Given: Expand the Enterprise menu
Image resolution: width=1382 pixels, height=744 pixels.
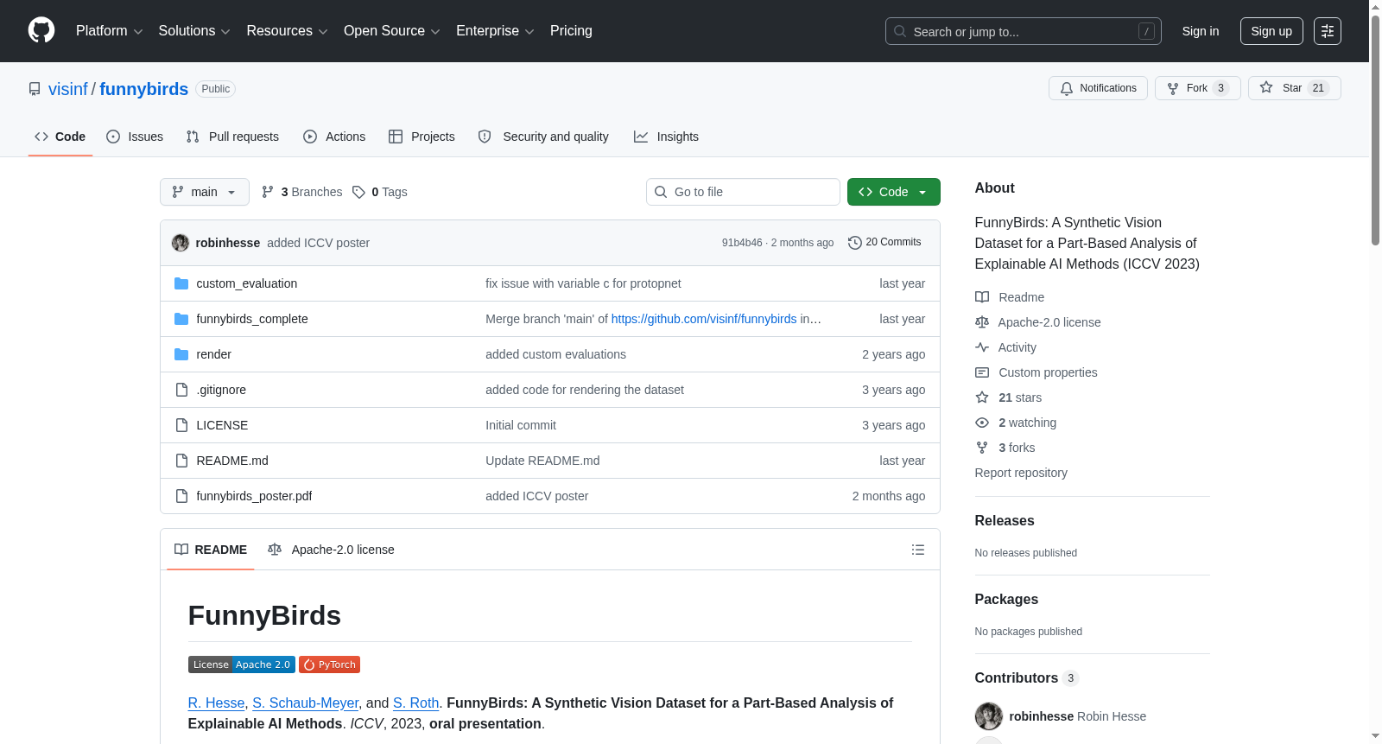Looking at the screenshot, I should pos(495,31).
